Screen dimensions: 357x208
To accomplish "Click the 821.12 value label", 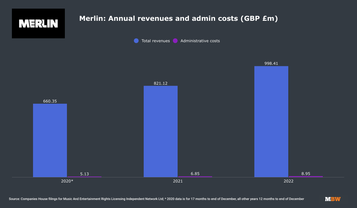I will 161,83.
